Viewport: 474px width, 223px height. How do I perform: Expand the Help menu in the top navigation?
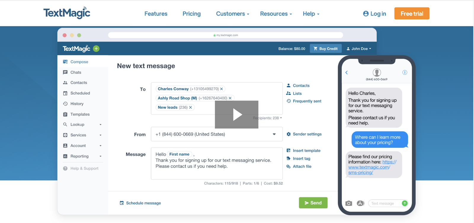[x=311, y=14]
